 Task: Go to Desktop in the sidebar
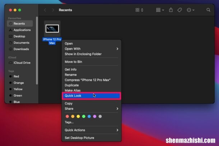tap(20, 36)
